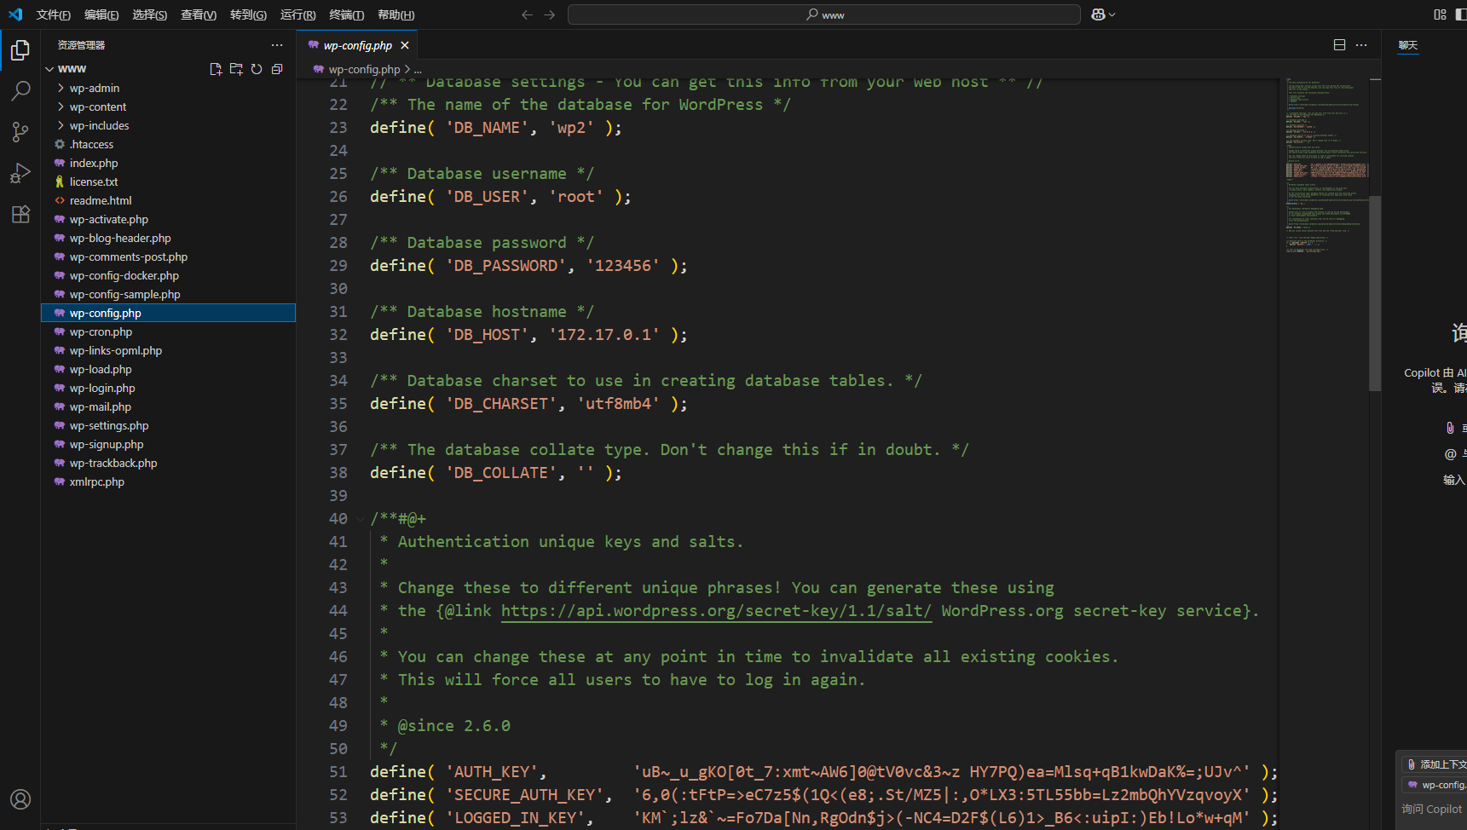Open wp-mail.php in explorer

pos(169,406)
